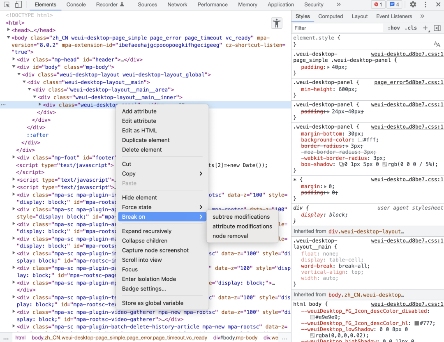The image size is (444, 342).
Task: Open DevTools settings gear
Action: [413, 5]
